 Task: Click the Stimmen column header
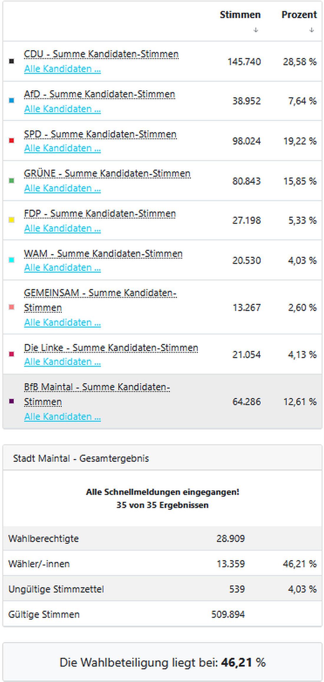pyautogui.click(x=240, y=15)
